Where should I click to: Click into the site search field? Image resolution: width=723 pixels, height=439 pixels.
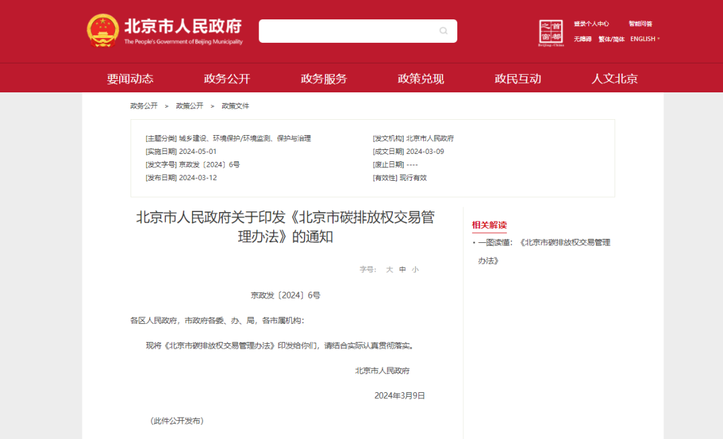(x=347, y=31)
